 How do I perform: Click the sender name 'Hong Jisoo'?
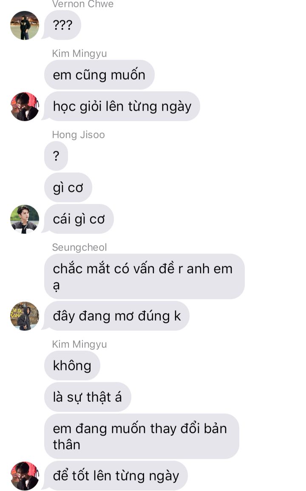(x=79, y=135)
